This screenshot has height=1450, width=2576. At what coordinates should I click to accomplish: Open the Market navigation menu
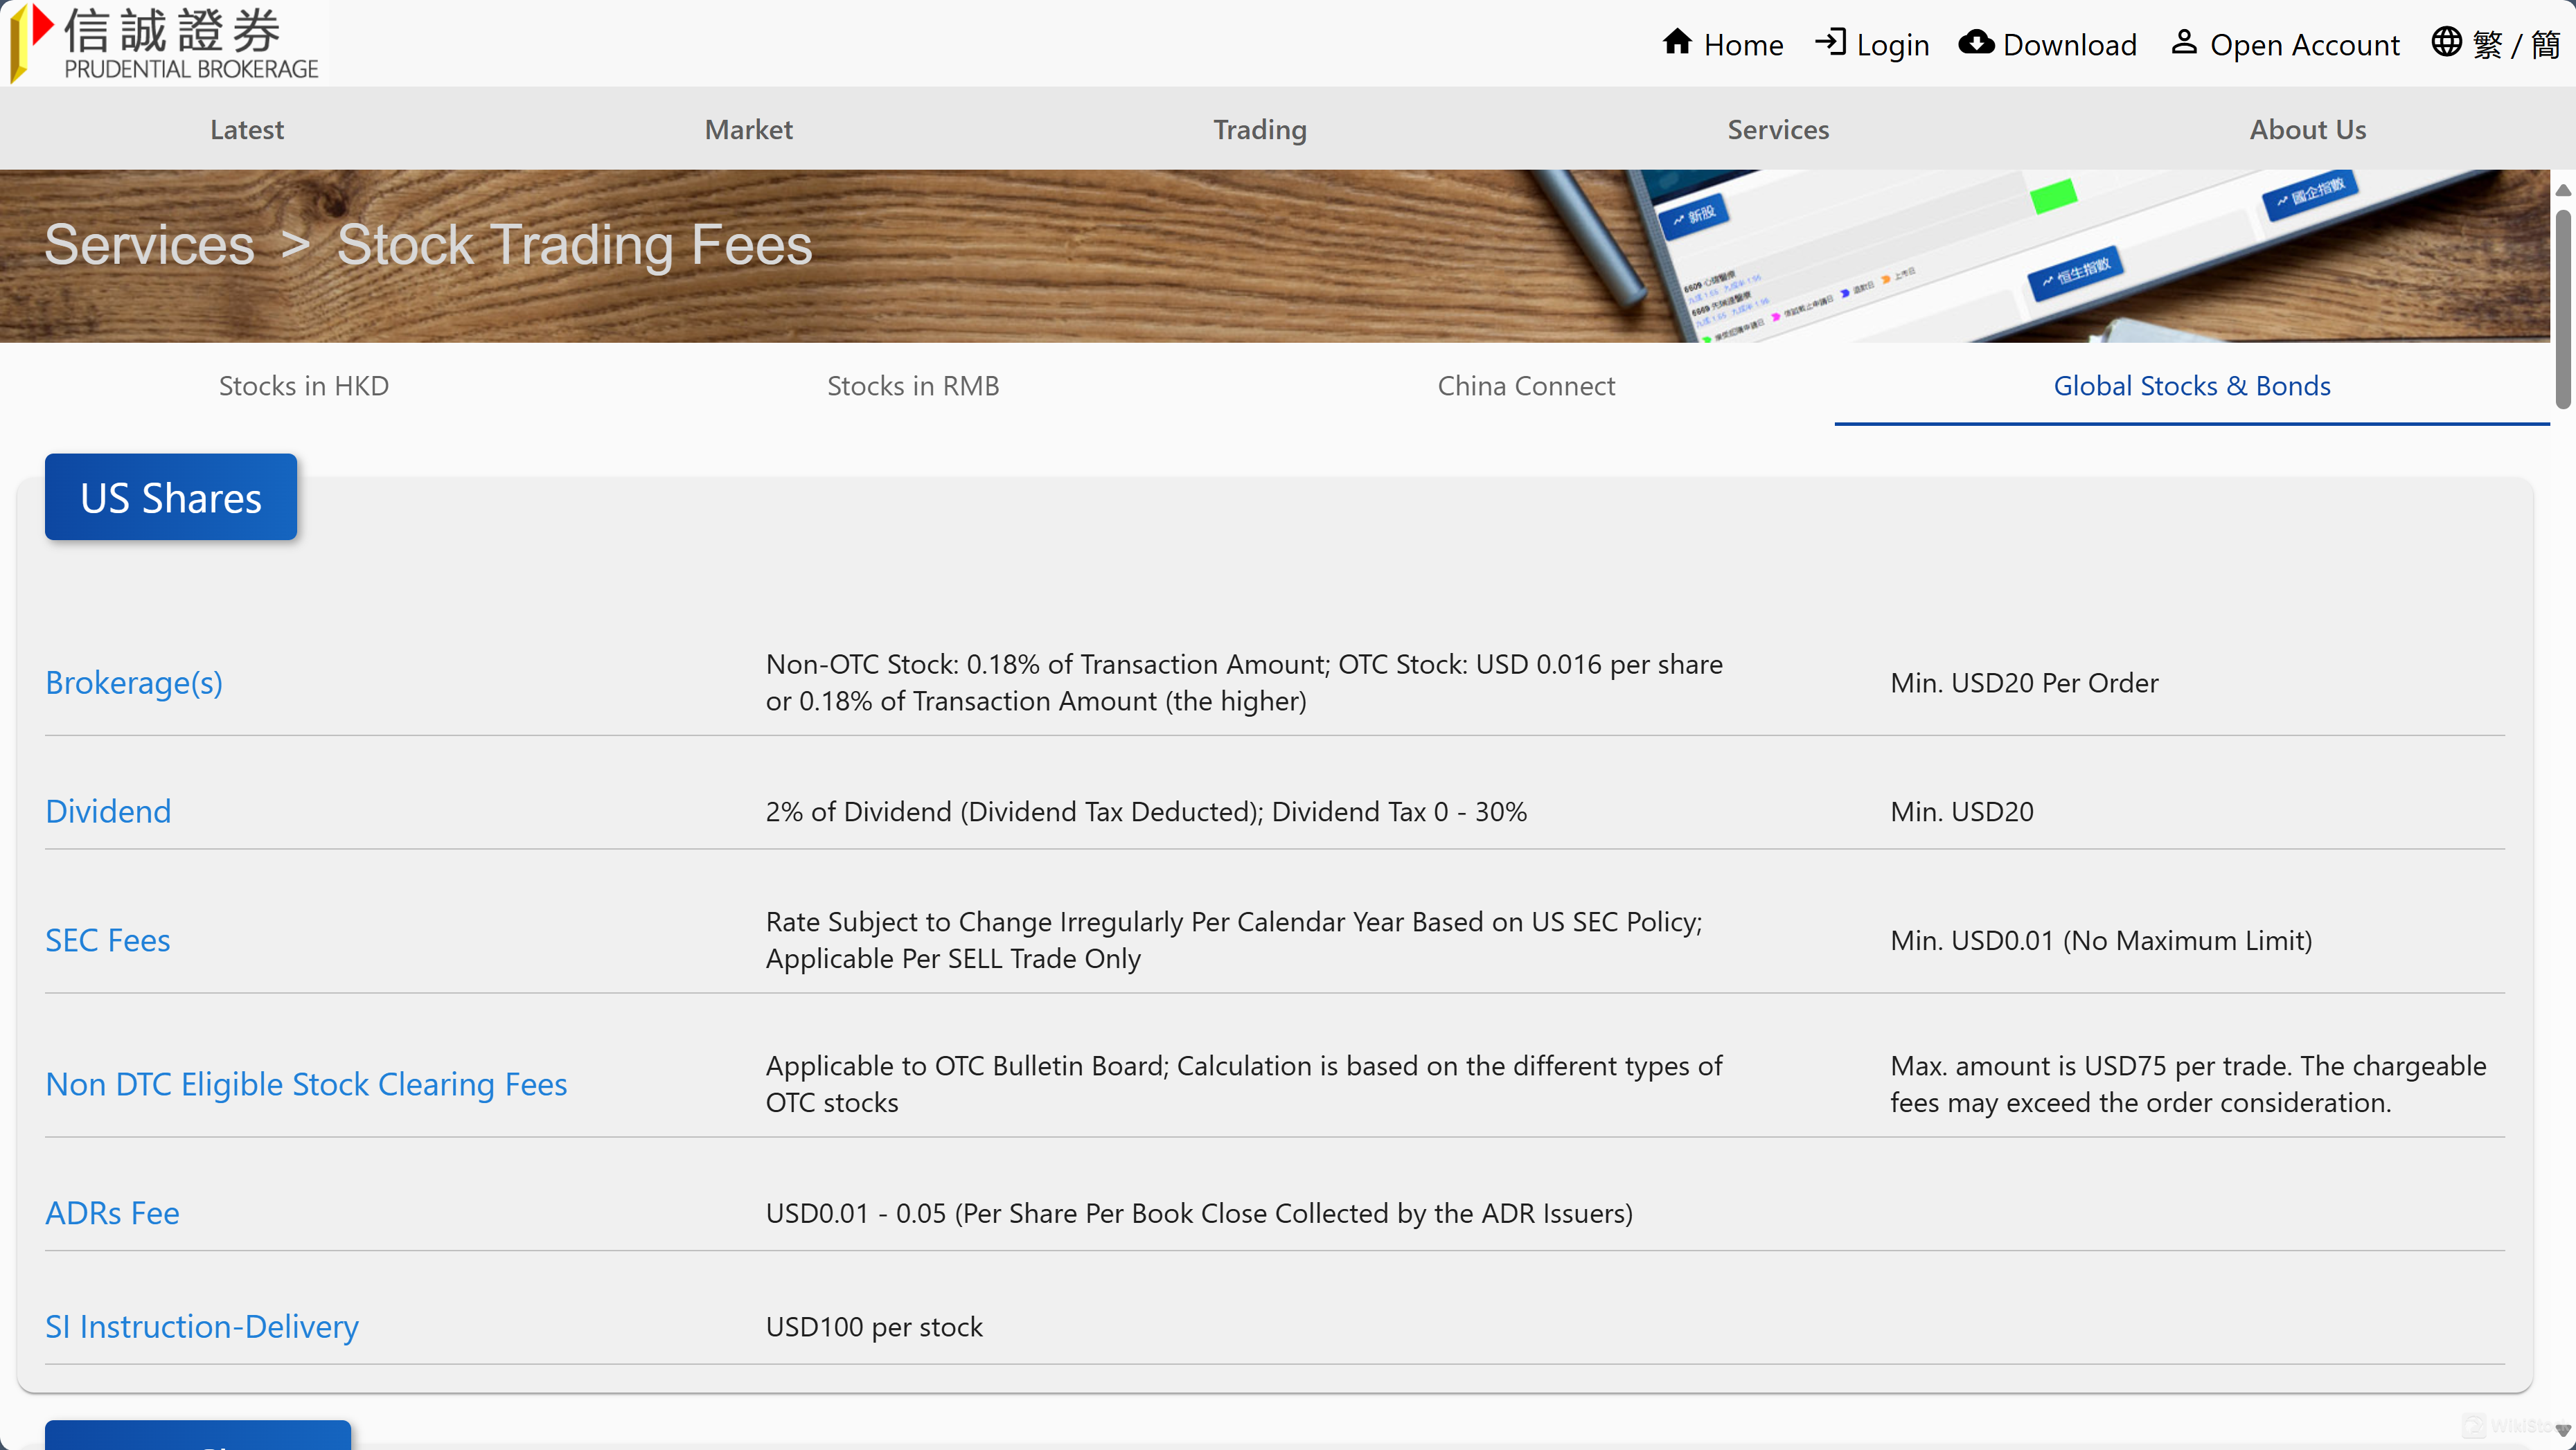tap(748, 129)
